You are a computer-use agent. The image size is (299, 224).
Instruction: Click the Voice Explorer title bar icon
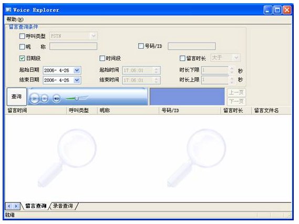point(8,10)
